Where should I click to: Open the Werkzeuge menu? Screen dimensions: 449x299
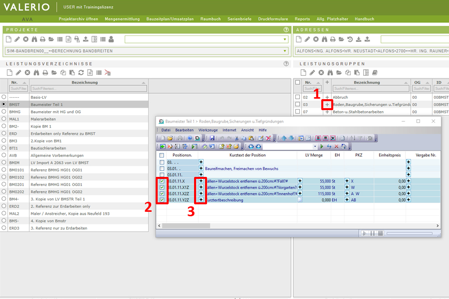pyautogui.click(x=208, y=130)
